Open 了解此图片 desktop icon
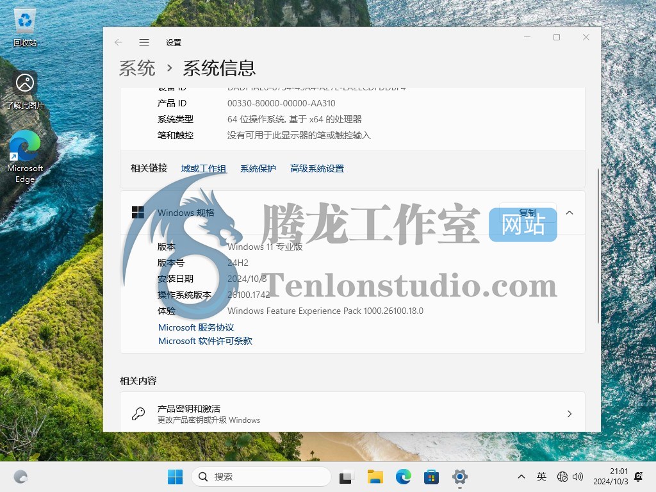This screenshot has width=656, height=492. (25, 91)
